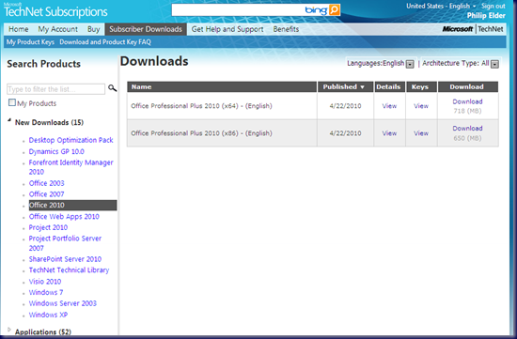Open Desktop Optimization Pack link
Viewport: 517px width, 339px height.
point(70,140)
